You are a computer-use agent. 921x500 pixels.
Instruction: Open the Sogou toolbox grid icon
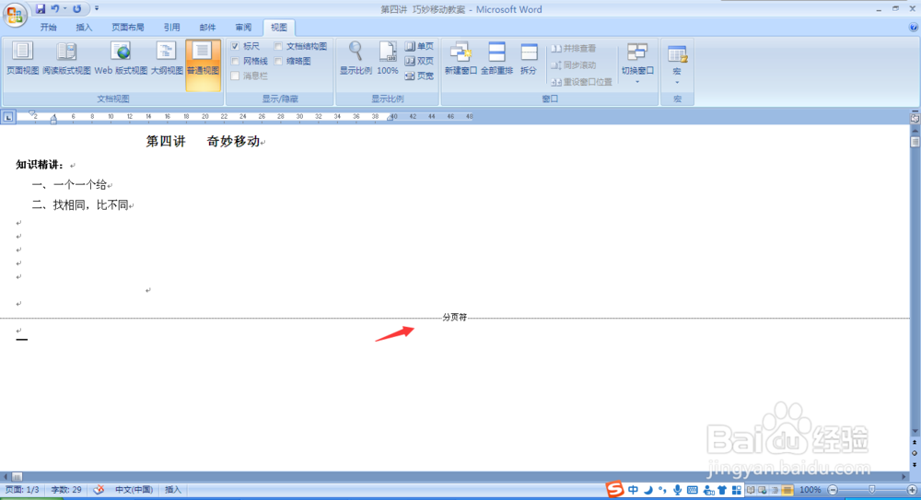click(736, 490)
